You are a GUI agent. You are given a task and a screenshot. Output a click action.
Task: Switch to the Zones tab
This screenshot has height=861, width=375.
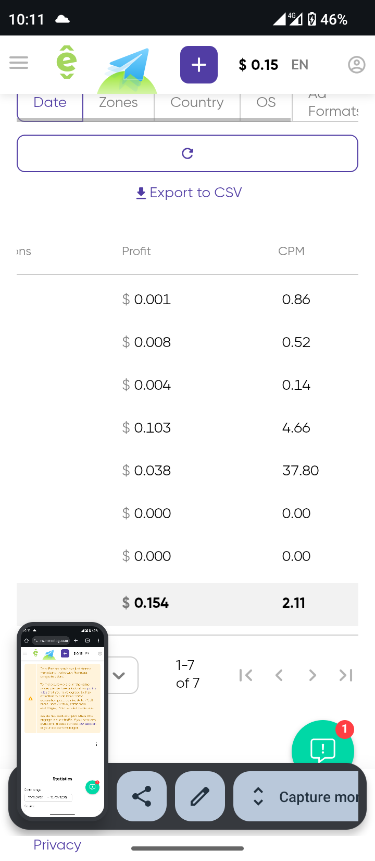pos(119,103)
